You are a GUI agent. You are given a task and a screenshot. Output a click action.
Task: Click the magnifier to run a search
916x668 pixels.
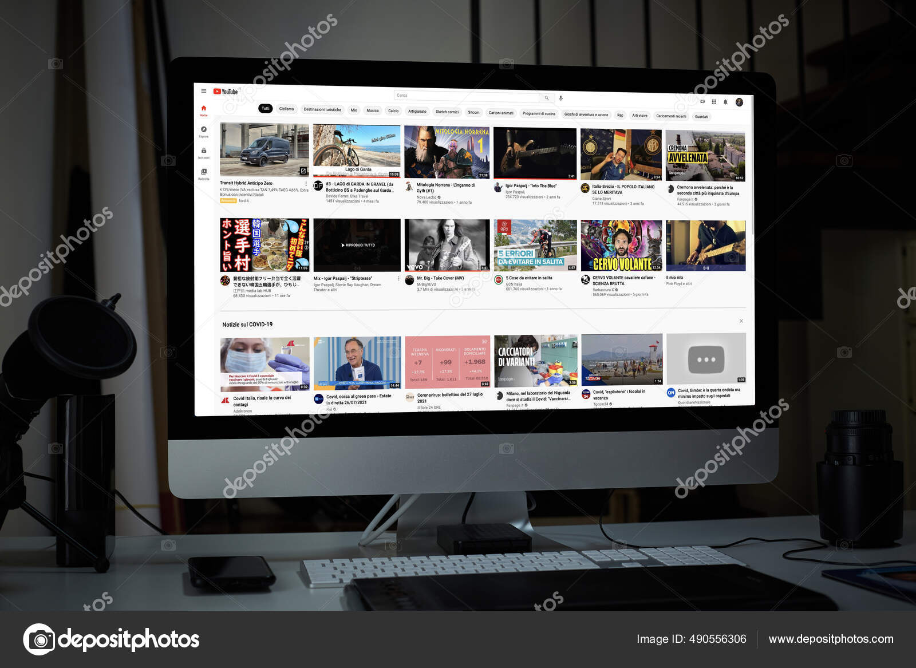point(548,97)
